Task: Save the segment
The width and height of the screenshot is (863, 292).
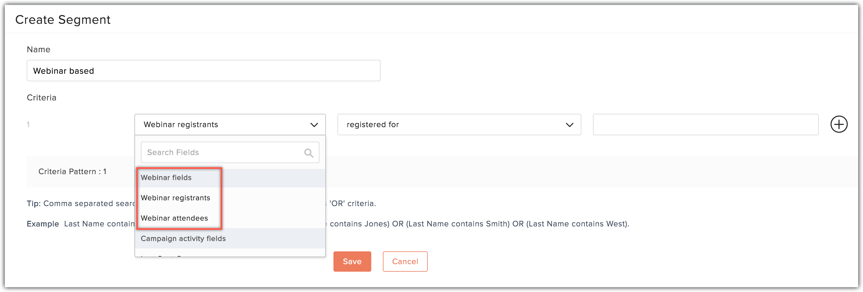Action: click(352, 261)
